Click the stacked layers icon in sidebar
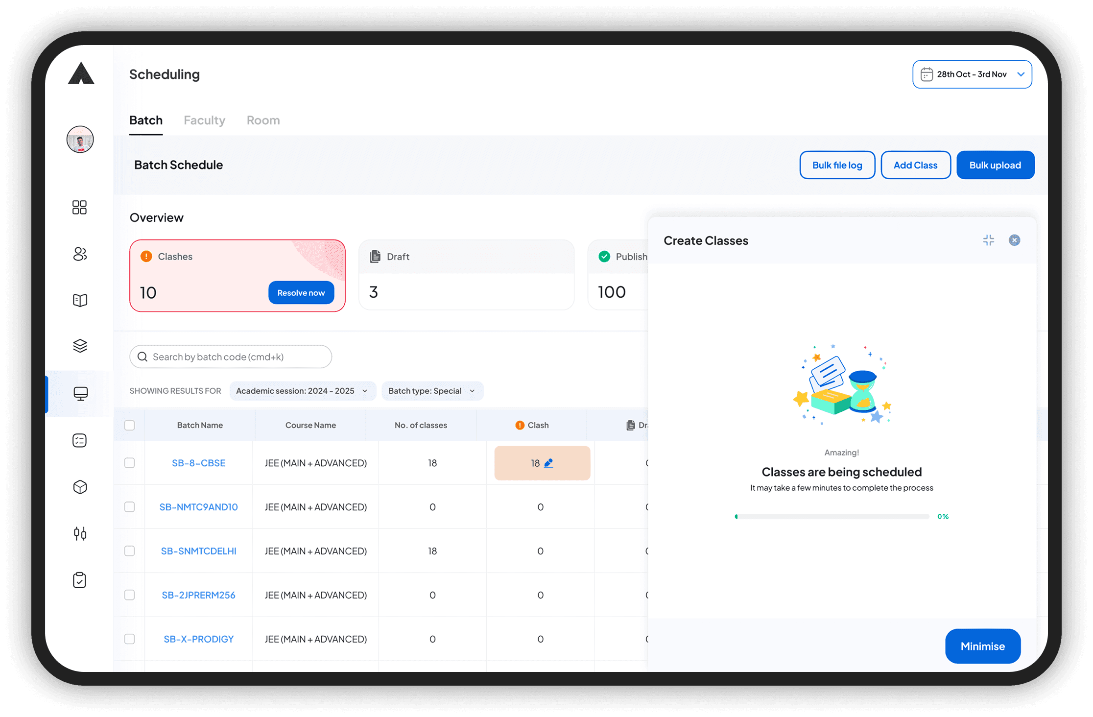This screenshot has height=717, width=1093. tap(80, 346)
